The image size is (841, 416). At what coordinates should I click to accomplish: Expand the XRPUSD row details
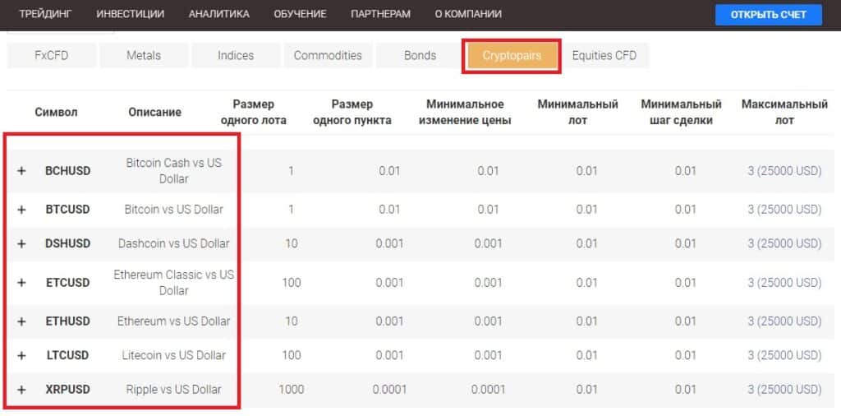click(x=22, y=390)
